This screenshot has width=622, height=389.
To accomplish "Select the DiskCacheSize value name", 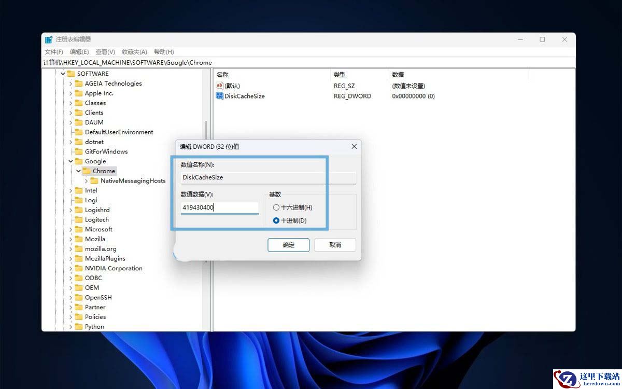I will pos(245,96).
